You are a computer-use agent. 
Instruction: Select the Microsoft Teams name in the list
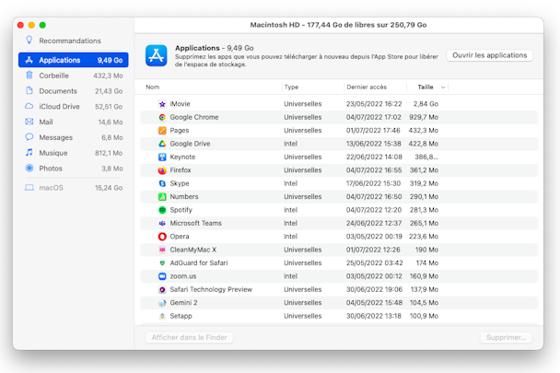click(195, 223)
